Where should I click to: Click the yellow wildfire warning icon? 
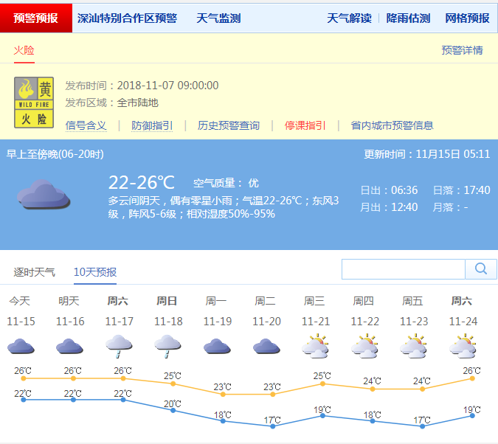[x=34, y=103]
